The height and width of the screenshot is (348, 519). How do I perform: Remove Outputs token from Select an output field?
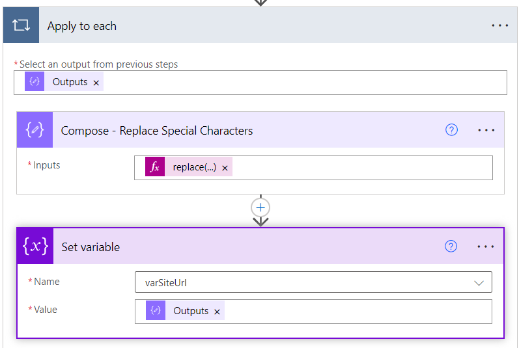coord(96,83)
